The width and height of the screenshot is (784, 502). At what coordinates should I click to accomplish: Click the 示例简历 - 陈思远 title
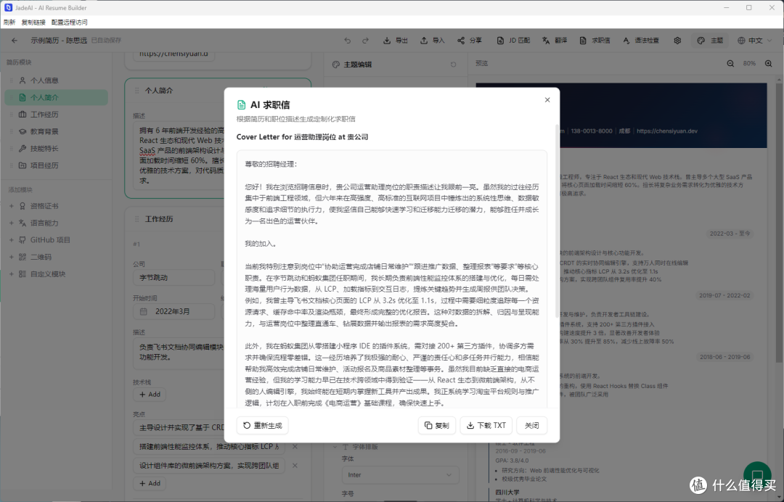59,41
